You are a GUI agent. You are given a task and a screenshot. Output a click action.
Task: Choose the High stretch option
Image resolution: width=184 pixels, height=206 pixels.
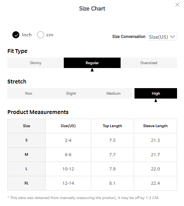coord(156,94)
